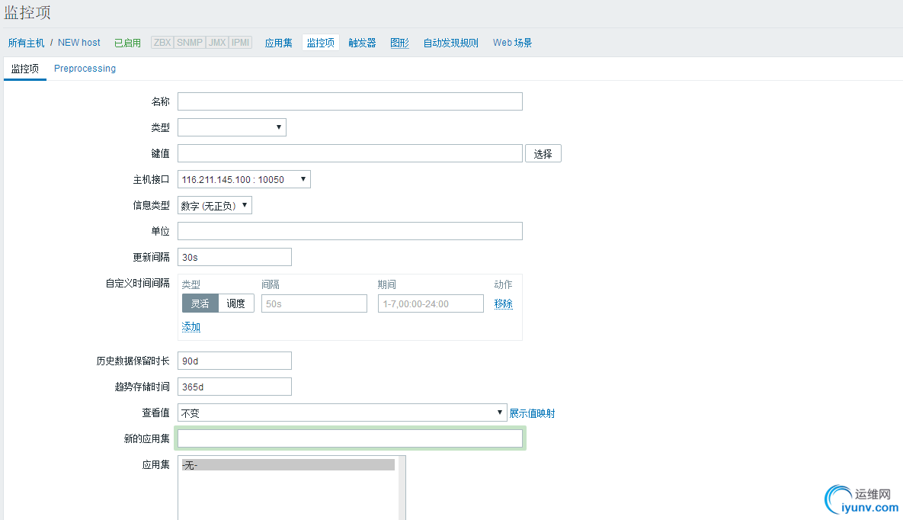Open the 应用集 navigation tab

(278, 43)
